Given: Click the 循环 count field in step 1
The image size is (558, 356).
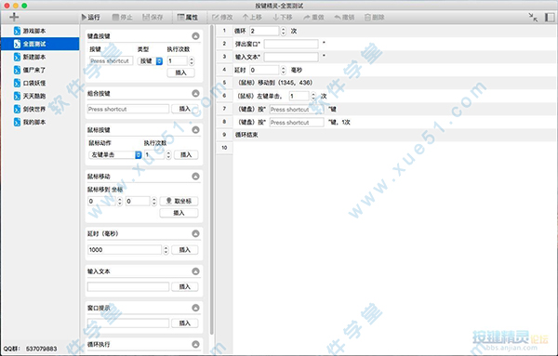Looking at the screenshot, I should [264, 31].
